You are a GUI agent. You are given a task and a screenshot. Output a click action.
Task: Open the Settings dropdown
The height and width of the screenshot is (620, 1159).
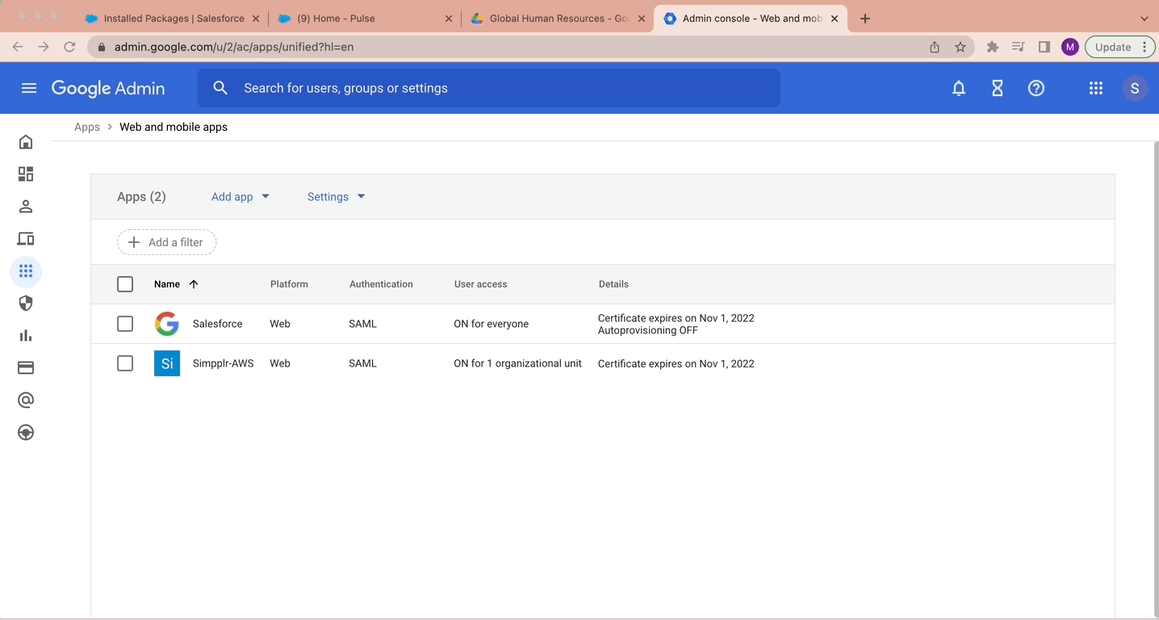tap(336, 196)
